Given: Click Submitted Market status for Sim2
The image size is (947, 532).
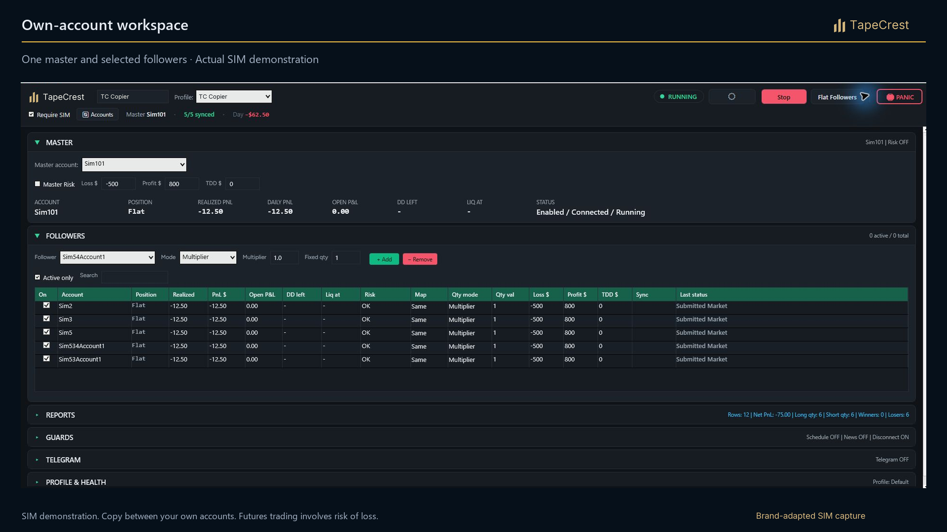Looking at the screenshot, I should [x=701, y=306].
